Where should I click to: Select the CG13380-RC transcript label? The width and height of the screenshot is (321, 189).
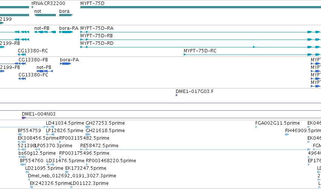pos(33,51)
